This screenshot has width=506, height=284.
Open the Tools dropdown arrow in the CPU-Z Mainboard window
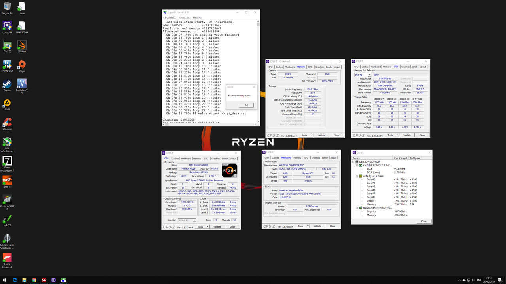[308, 226]
